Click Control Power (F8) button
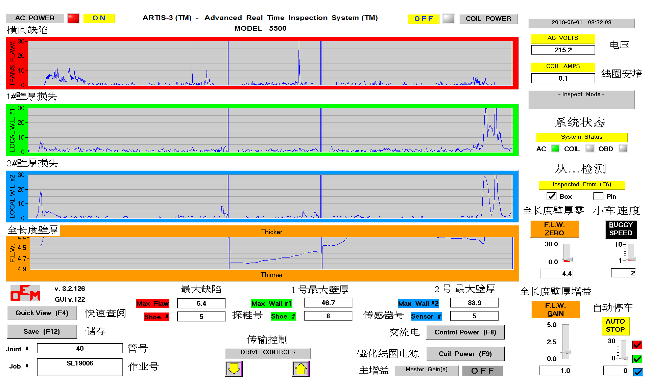649x380 pixels. click(465, 332)
